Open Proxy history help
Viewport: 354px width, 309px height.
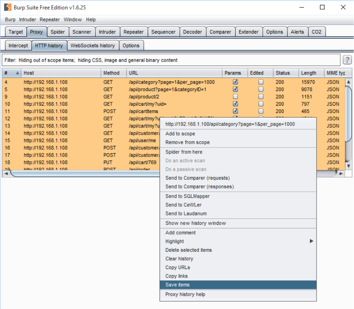(238, 294)
